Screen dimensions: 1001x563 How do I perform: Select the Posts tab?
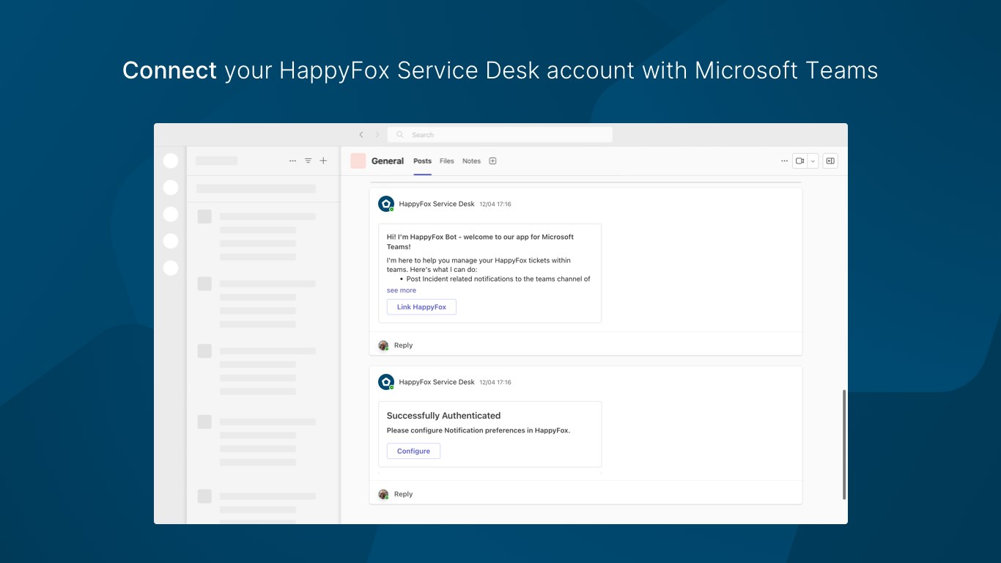[422, 161]
